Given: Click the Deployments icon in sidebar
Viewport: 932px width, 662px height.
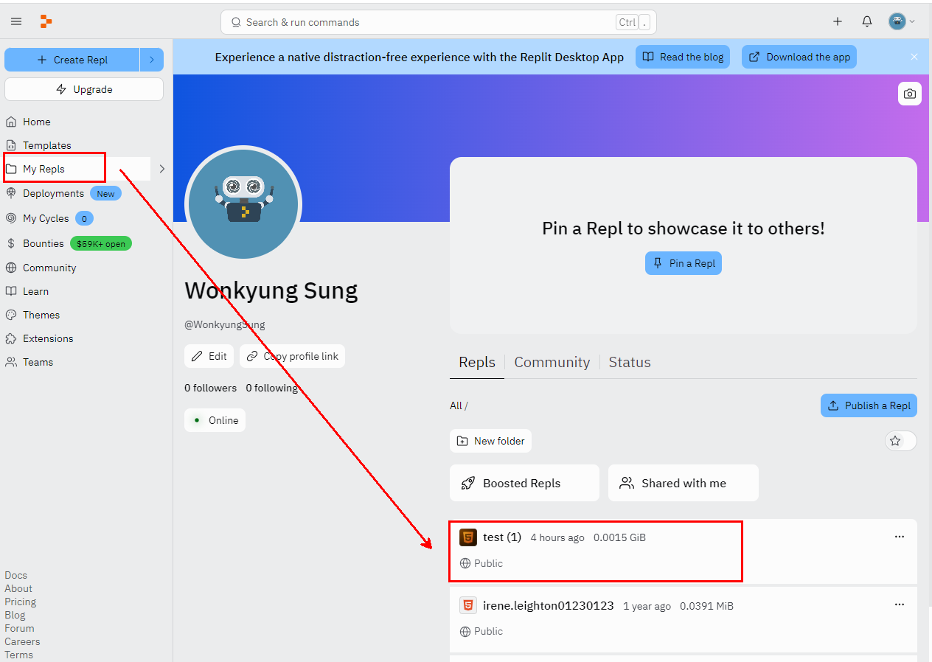Looking at the screenshot, I should [11, 193].
